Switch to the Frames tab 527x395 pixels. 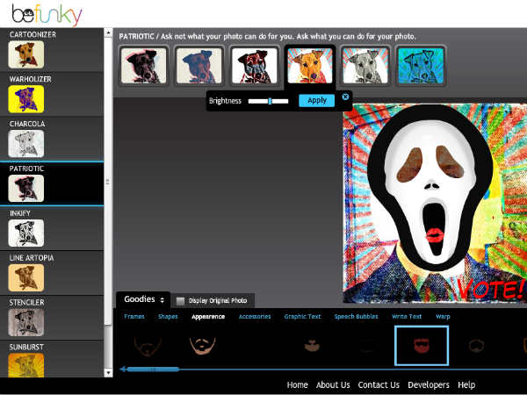point(134,316)
